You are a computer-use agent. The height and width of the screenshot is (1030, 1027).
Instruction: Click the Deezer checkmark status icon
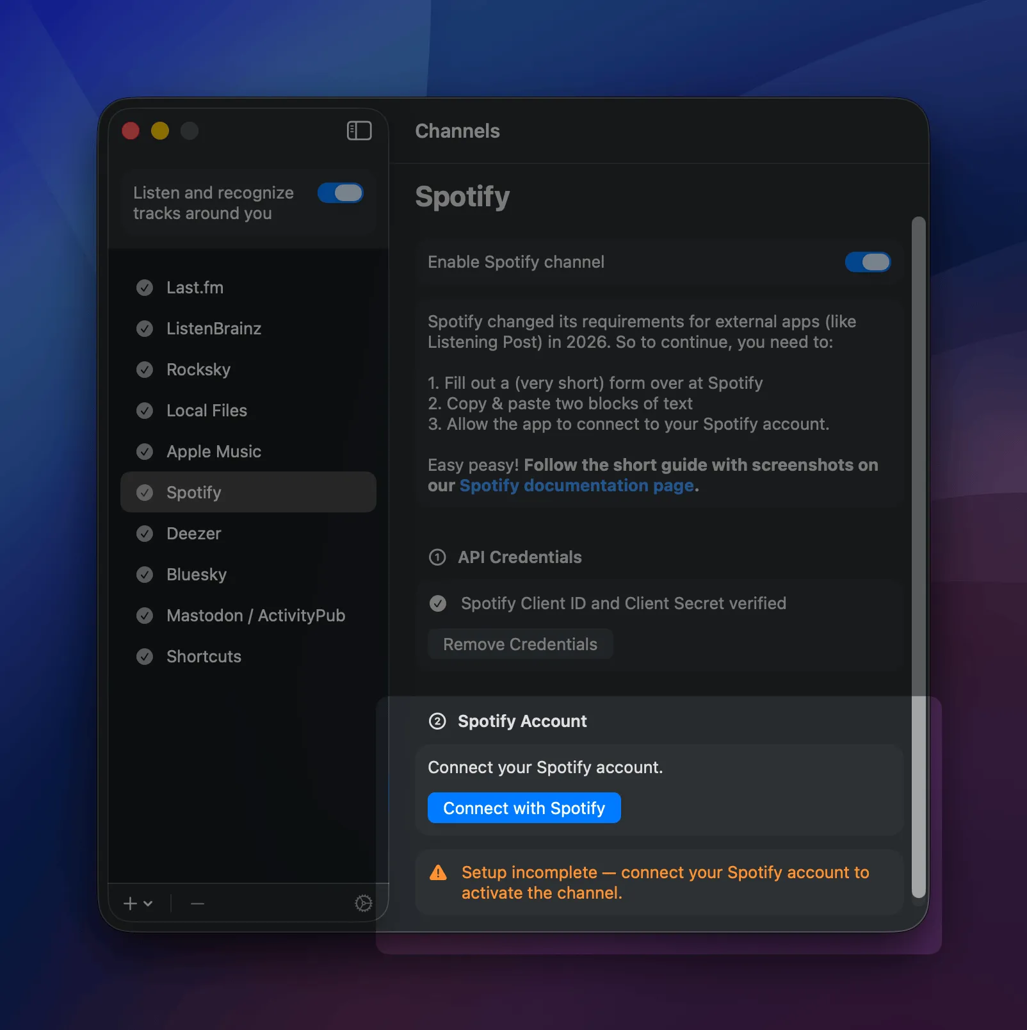(145, 534)
